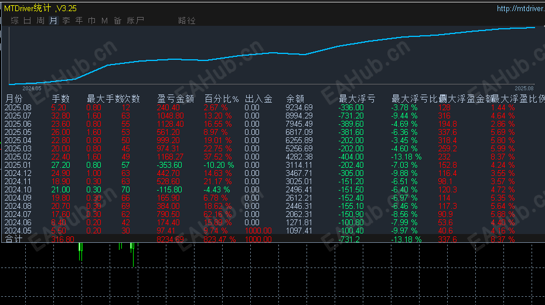Open the 备 notes tab
The width and height of the screenshot is (545, 305).
click(x=117, y=21)
